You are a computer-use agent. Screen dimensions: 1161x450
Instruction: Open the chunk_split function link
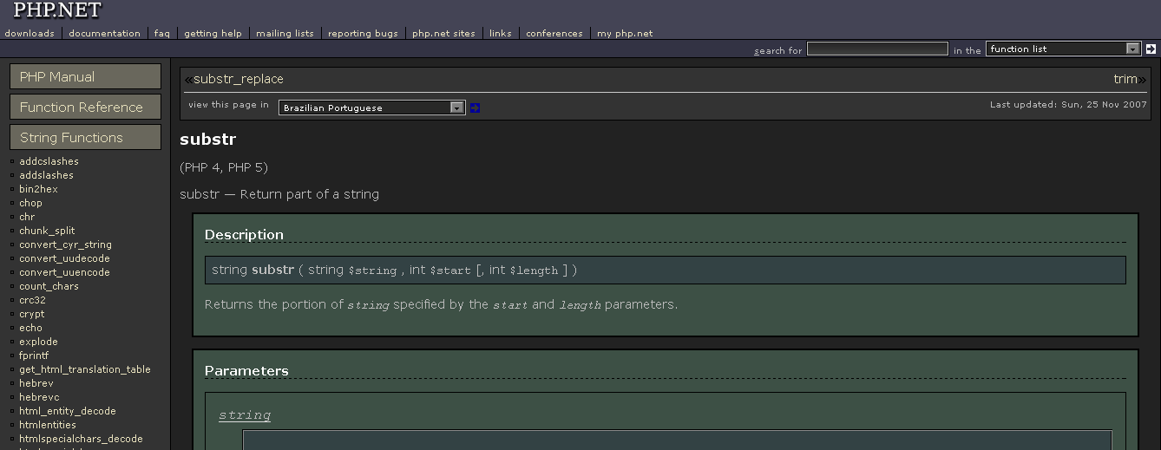coord(47,231)
